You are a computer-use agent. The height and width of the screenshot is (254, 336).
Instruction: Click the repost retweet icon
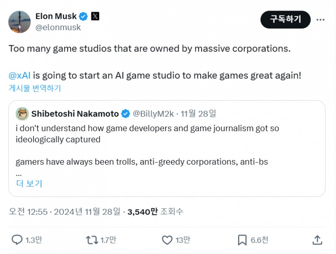(x=92, y=240)
